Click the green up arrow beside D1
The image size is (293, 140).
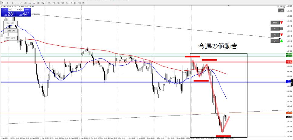(281, 41)
